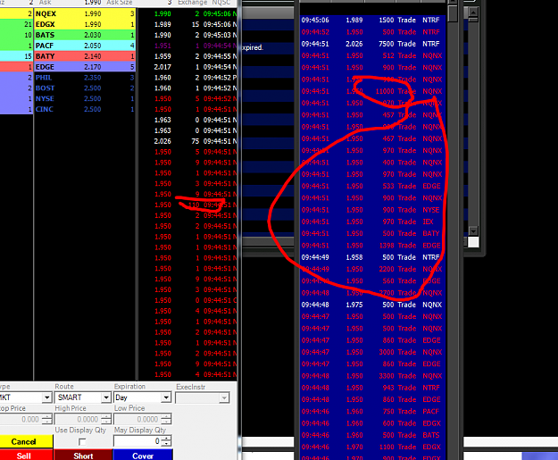Open the Day expiration dropdown

coord(166,397)
